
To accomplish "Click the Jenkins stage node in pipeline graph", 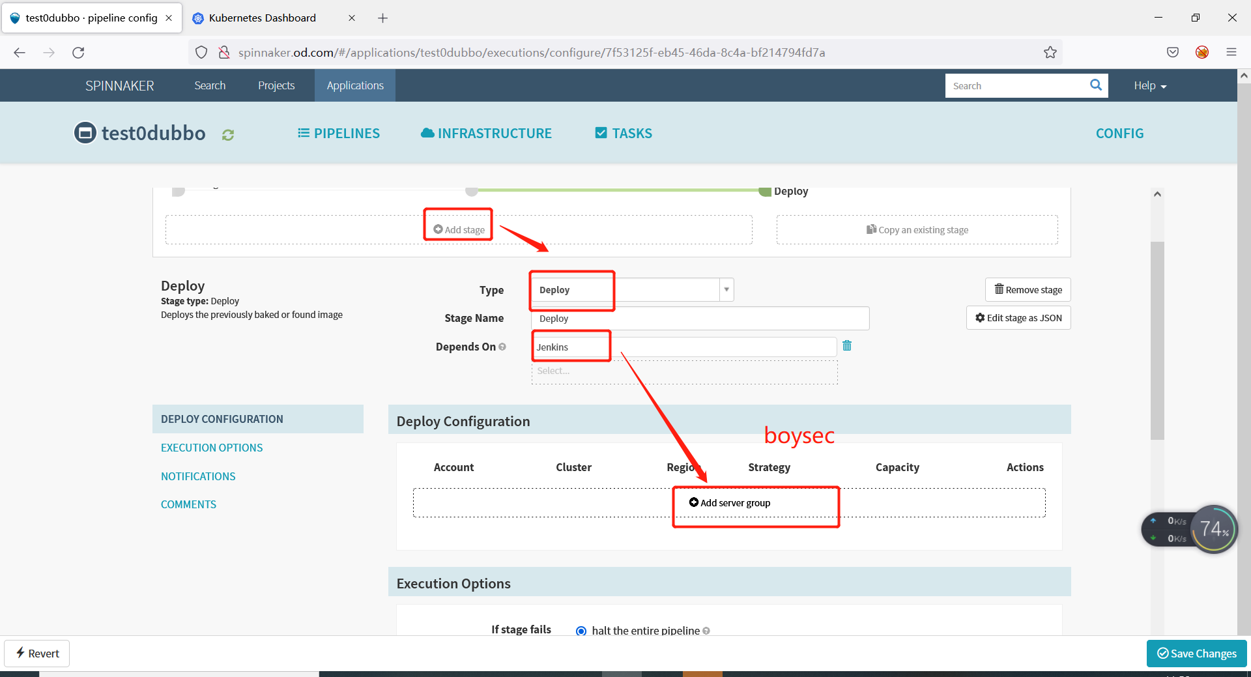I will [x=472, y=192].
